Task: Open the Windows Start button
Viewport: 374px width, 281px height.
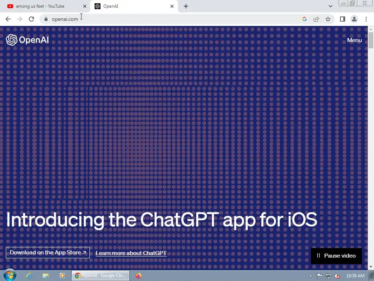Action: pos(9,276)
